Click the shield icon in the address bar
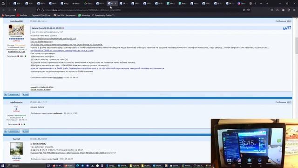298x168 pixels. (x=38, y=10)
